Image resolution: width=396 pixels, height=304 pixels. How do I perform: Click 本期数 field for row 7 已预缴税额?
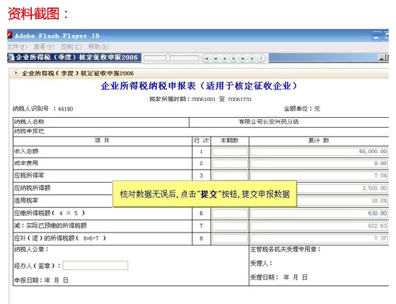pyautogui.click(x=230, y=226)
